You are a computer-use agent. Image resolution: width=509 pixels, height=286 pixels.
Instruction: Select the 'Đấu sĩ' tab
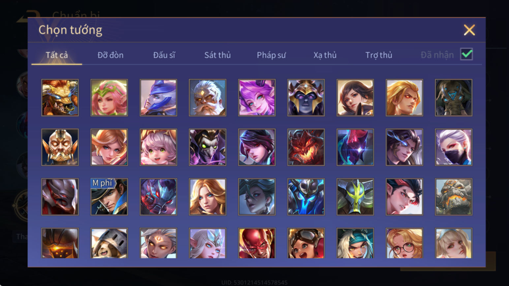[164, 55]
